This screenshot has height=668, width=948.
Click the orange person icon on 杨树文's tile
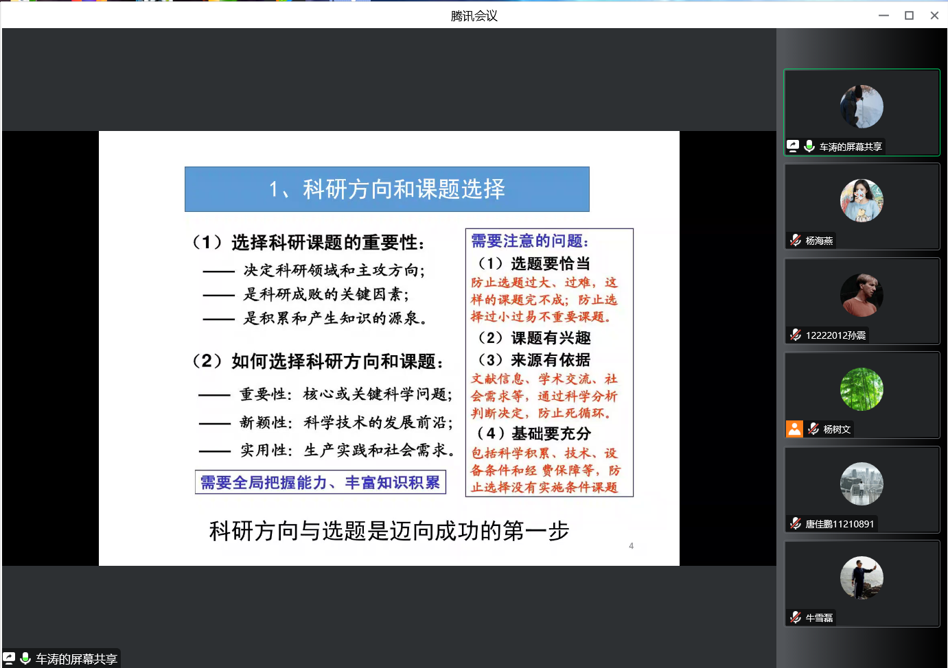click(x=794, y=429)
